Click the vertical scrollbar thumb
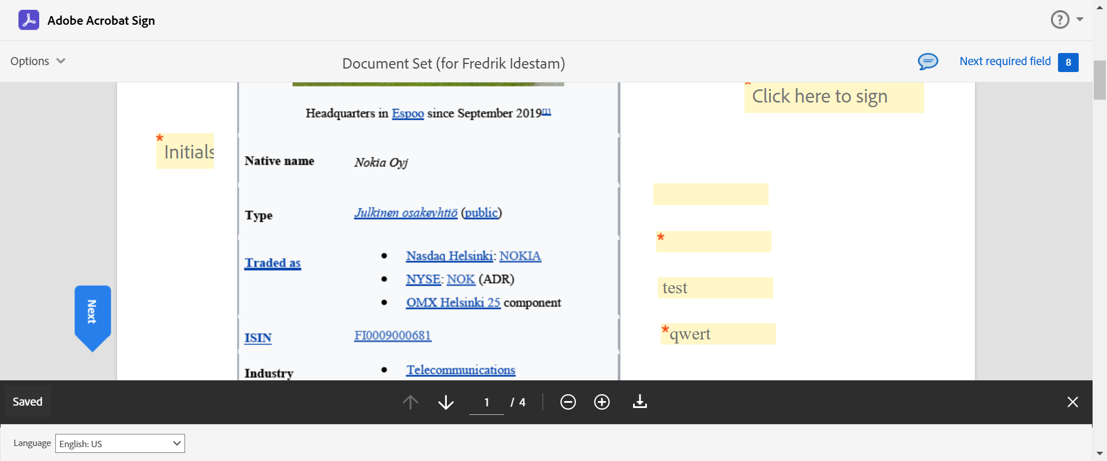Viewport: 1107px width, 461px height. pos(1100,80)
